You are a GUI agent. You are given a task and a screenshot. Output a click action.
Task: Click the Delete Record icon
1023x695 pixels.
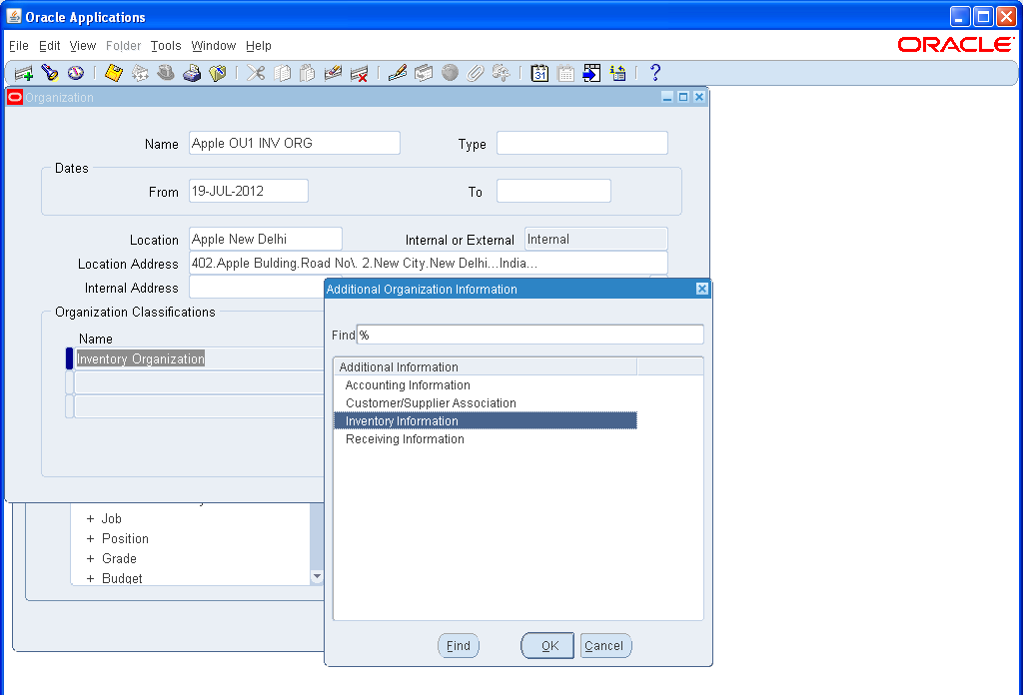point(359,73)
